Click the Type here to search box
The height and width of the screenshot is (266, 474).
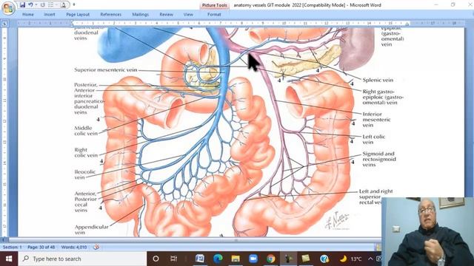(x=82, y=259)
